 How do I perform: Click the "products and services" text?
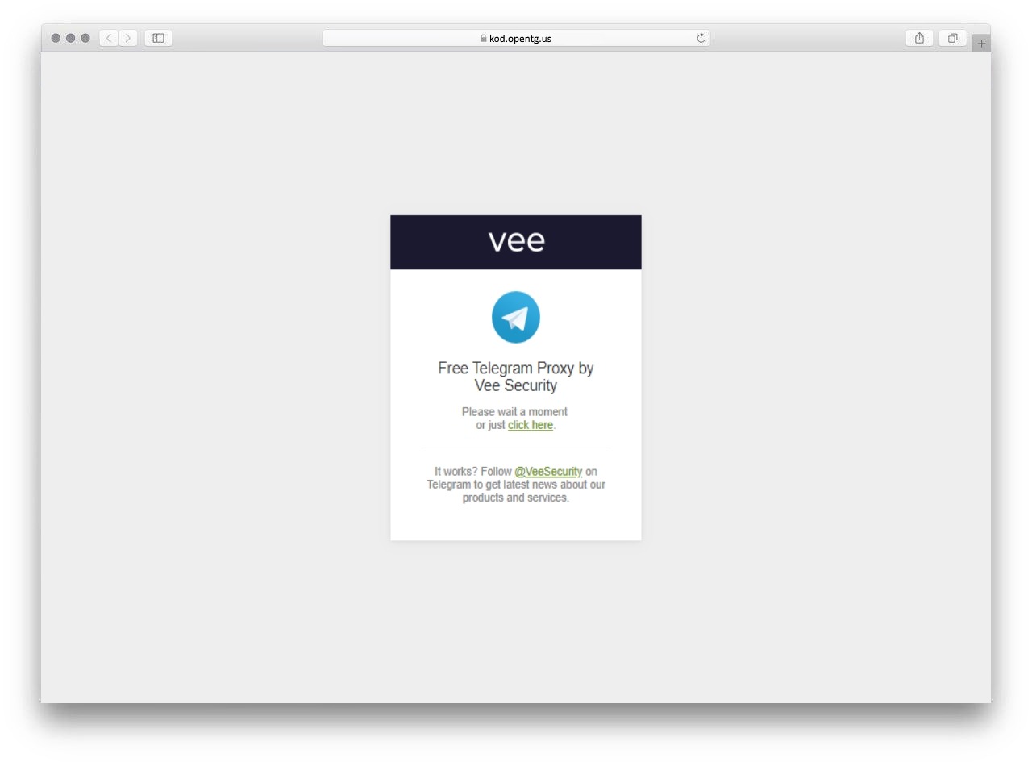point(514,498)
